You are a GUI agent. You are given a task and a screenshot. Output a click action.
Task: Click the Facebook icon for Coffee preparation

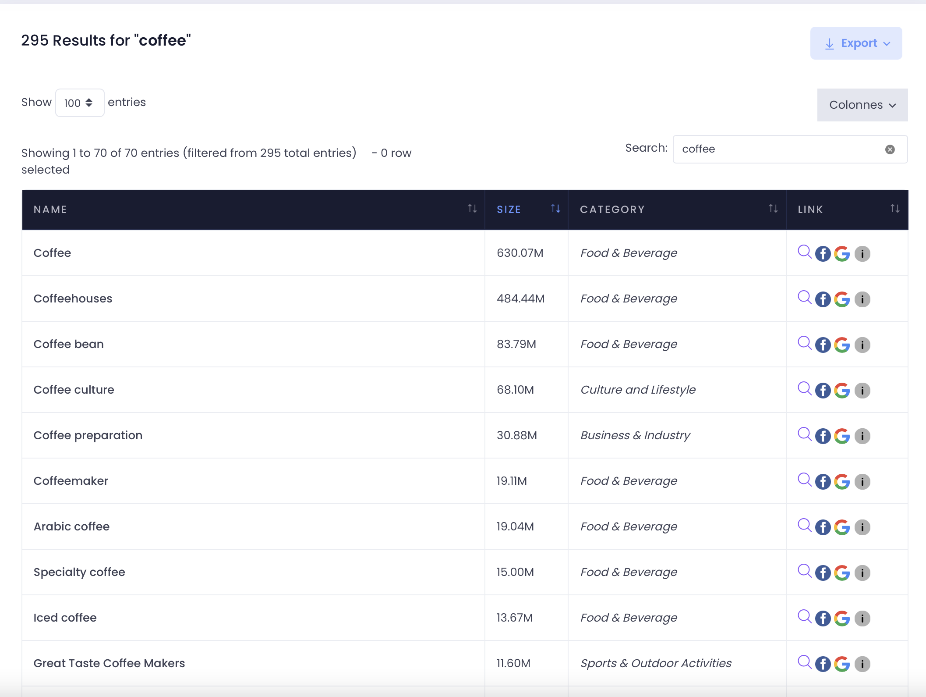click(x=823, y=436)
